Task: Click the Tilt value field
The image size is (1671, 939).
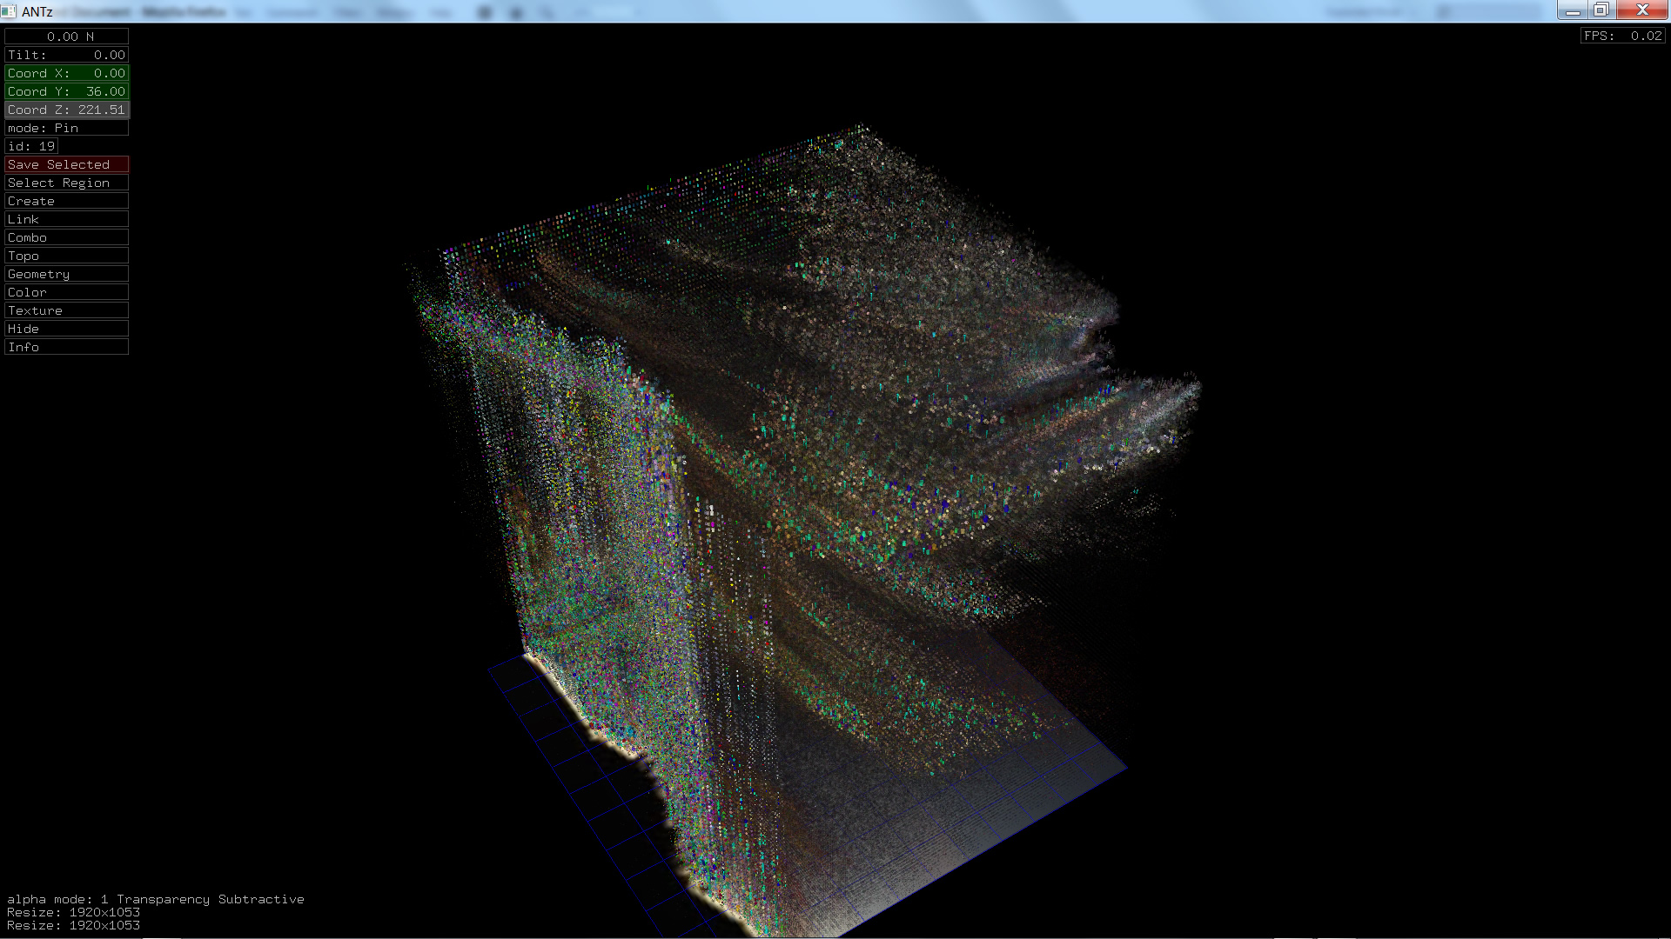Action: (66, 55)
